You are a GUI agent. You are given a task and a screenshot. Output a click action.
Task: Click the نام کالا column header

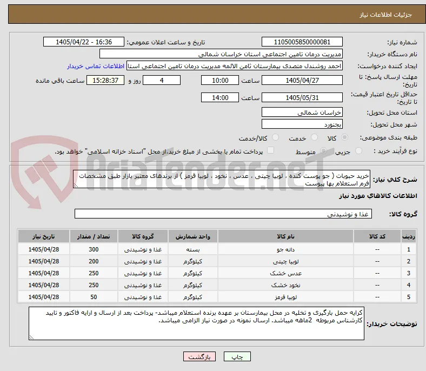(x=285, y=236)
